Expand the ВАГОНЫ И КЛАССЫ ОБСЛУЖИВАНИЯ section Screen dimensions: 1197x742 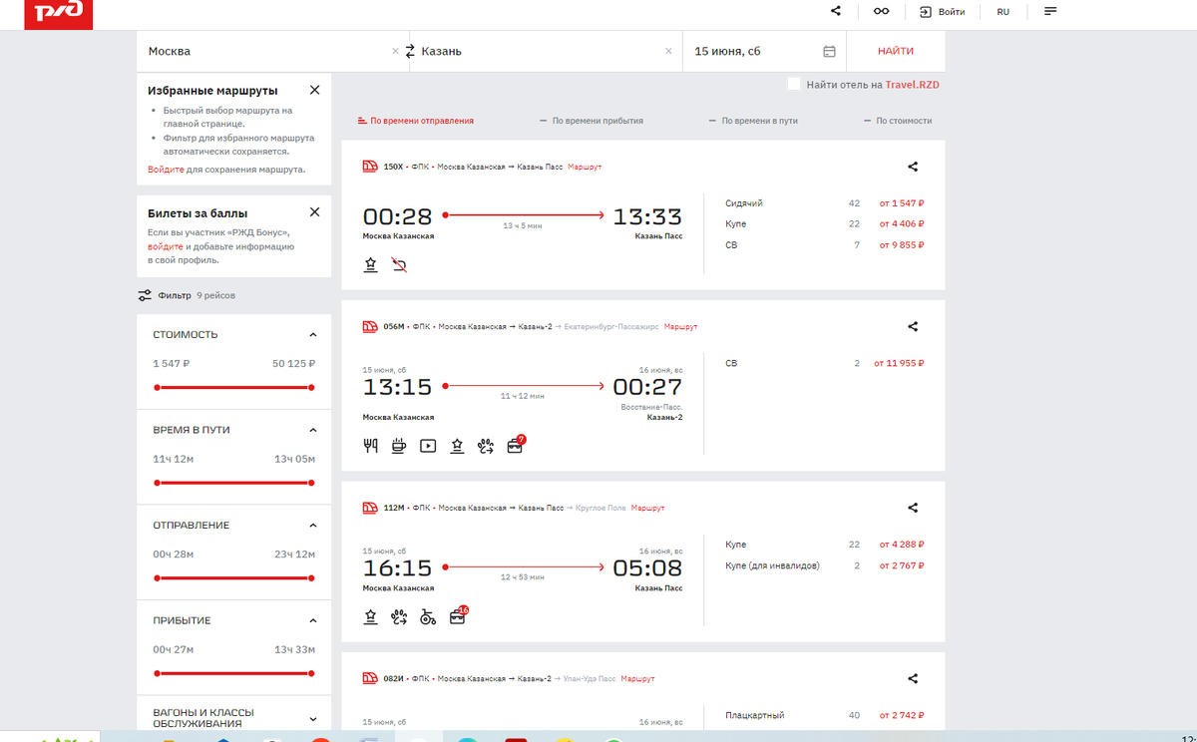pos(313,718)
